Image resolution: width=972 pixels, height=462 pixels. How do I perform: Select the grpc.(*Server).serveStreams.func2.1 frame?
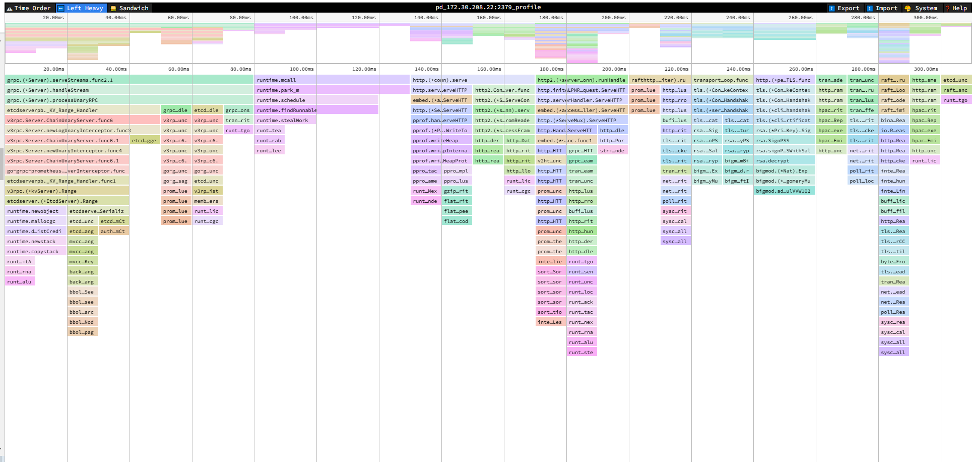point(129,80)
